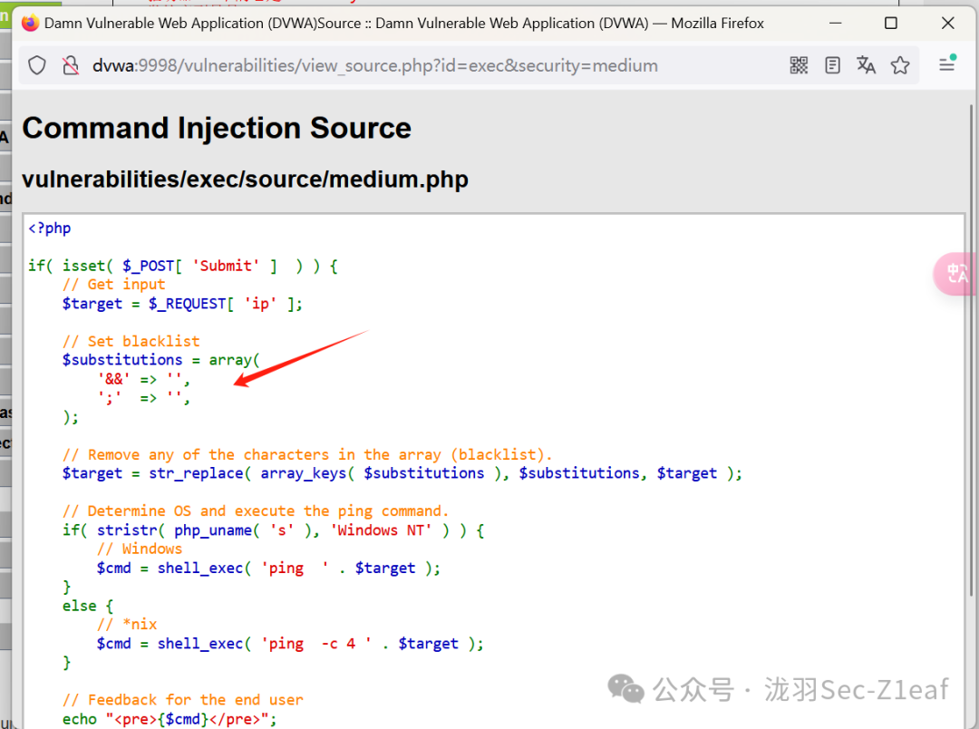Click the '// Set blacklist' comment
The image size is (979, 729).
(131, 341)
